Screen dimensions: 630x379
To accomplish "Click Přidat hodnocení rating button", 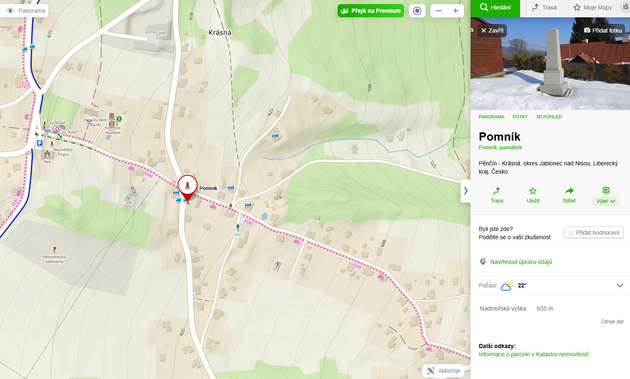I will coord(594,233).
